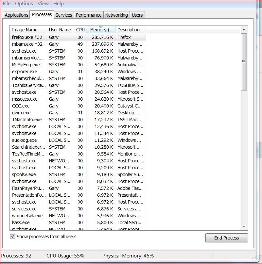The height and width of the screenshot is (264, 262).
Task: Switch to the Users tab
Action: pyautogui.click(x=137, y=15)
